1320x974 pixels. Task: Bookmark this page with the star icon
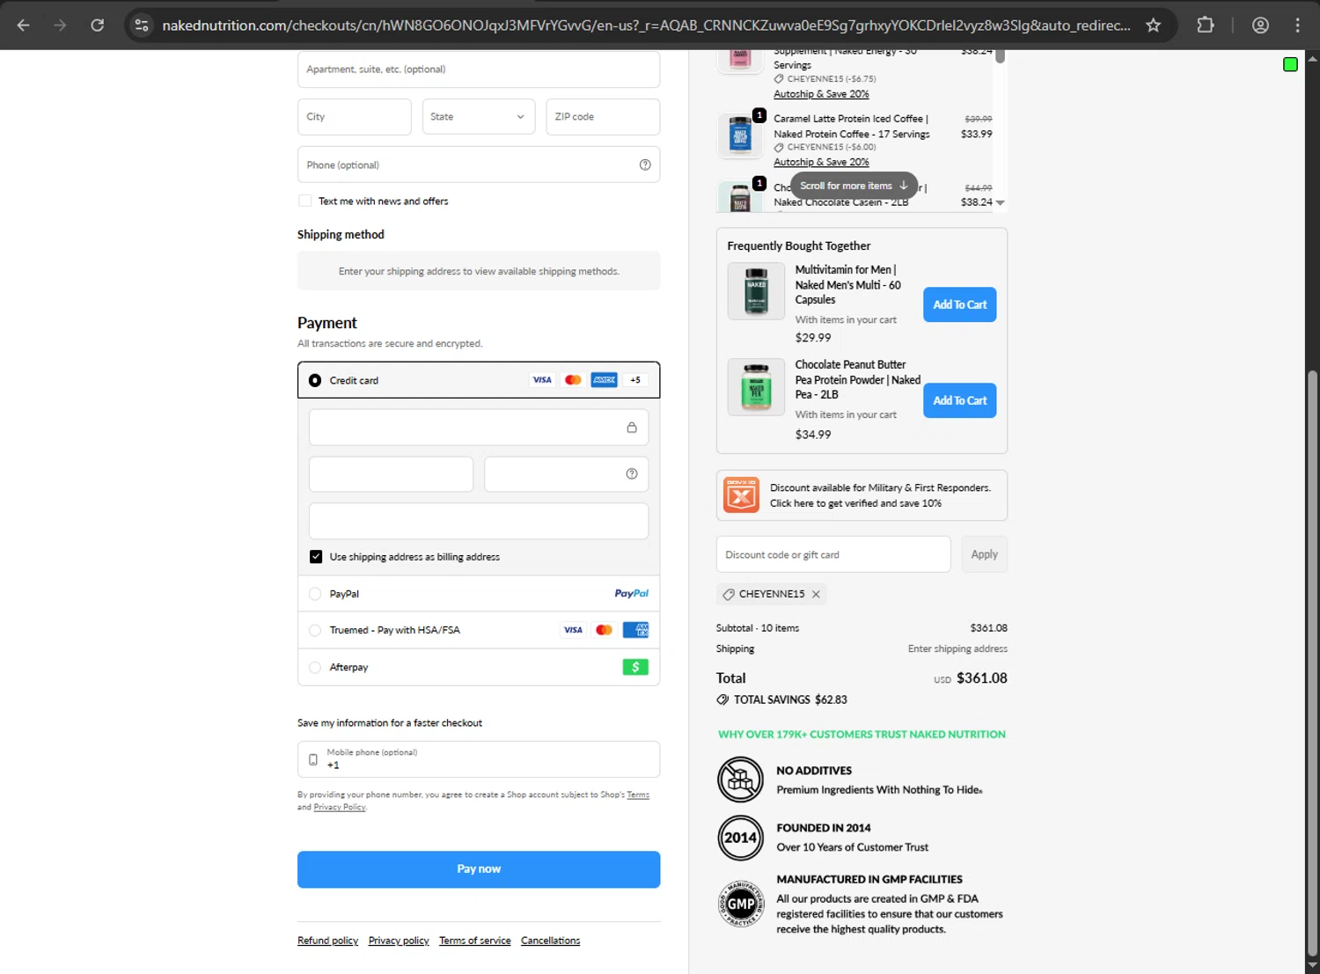1153,26
